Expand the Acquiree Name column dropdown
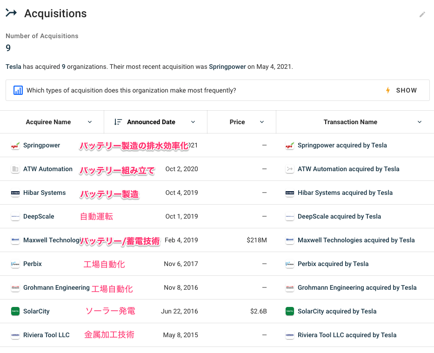 90,122
